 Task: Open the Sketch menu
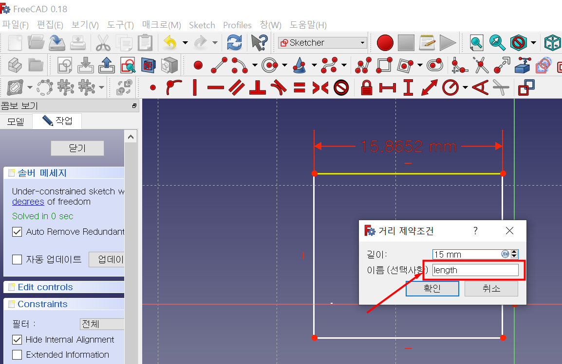[202, 25]
